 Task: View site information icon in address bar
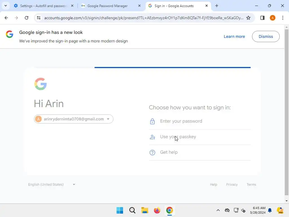click(39, 18)
